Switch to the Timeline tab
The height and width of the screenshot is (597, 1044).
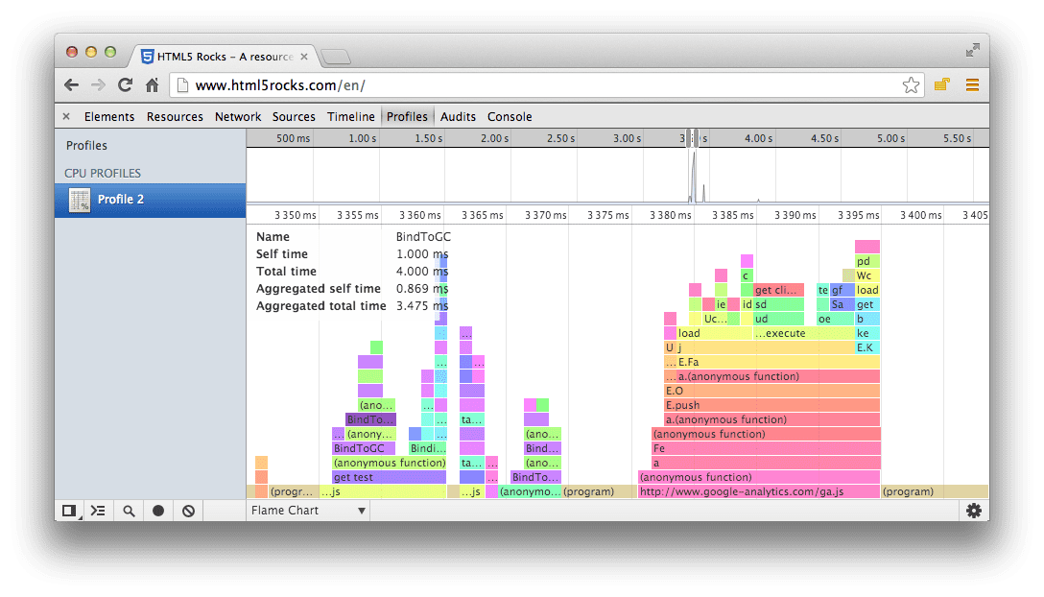350,117
